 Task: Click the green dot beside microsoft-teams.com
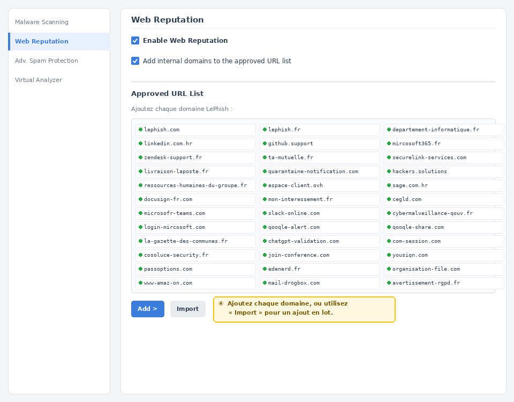tap(140, 213)
